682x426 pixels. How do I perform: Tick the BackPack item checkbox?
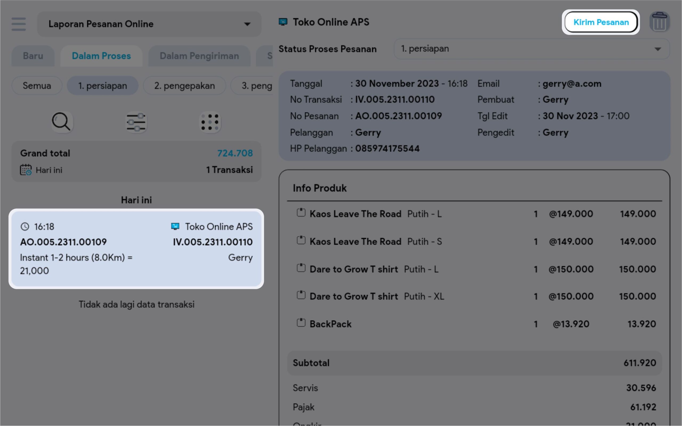click(x=301, y=323)
